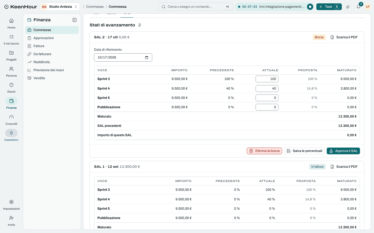This screenshot has width=374, height=233.
Task: Click the Commesse breadcrumb link
Action: click(95, 7)
